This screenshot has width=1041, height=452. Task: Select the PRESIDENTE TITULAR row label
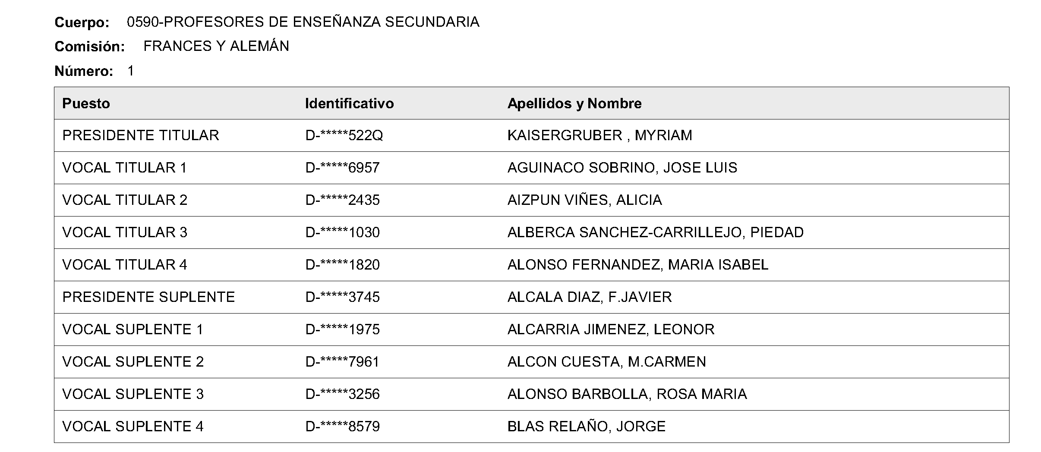(x=141, y=135)
